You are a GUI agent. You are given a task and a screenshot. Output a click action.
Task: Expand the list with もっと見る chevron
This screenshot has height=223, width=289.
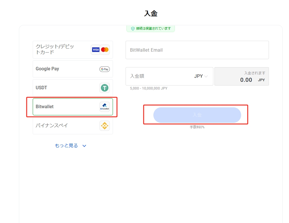coord(84,146)
